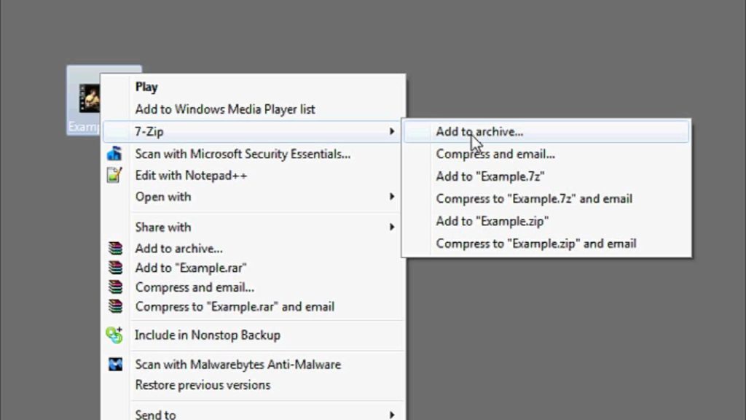Viewport: 746px width, 420px height.
Task: Select Scan with Malwarebytes Anti-Malware
Action: [x=254, y=365]
